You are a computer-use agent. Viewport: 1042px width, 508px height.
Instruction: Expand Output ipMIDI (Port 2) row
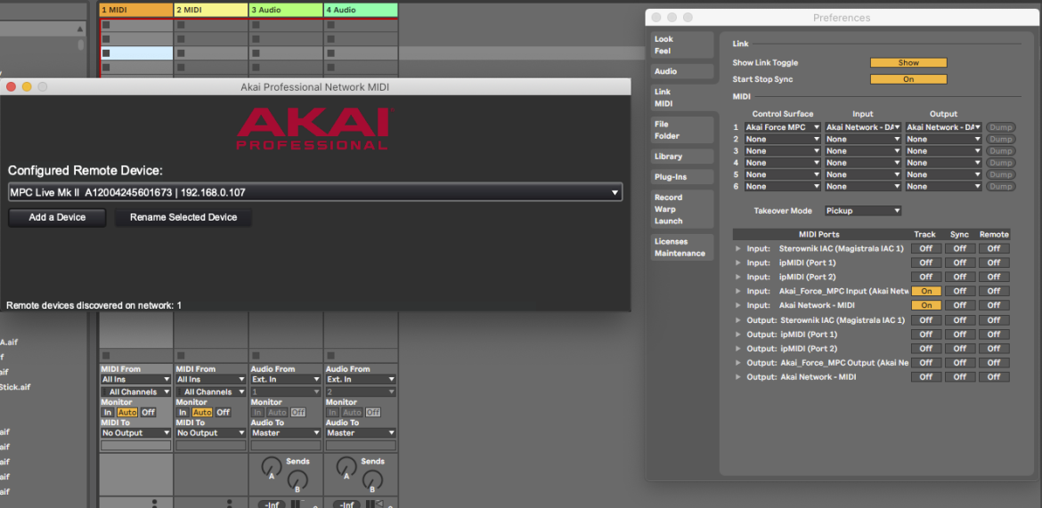coord(737,349)
